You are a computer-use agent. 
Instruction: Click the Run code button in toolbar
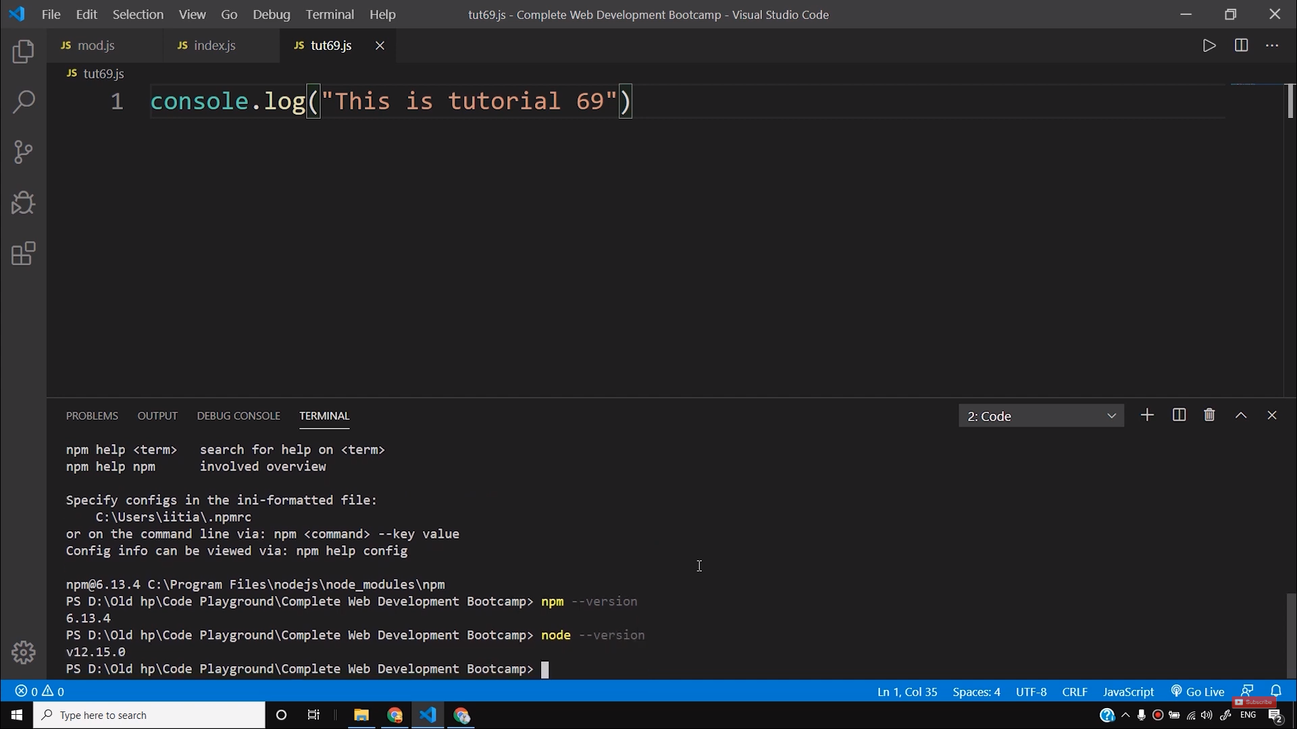pos(1210,45)
